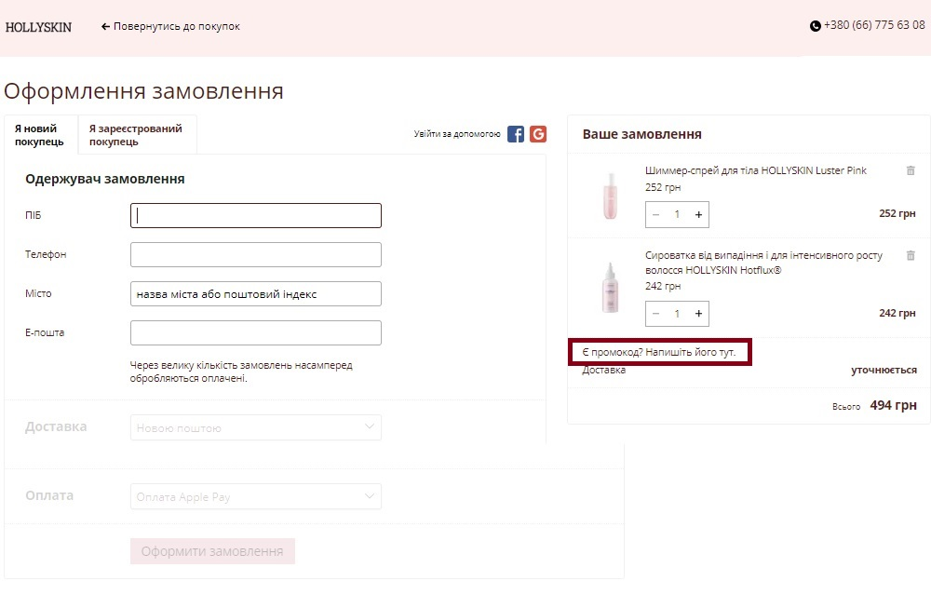Log in via the Google icon
Screen dimensions: 931x595
click(539, 133)
